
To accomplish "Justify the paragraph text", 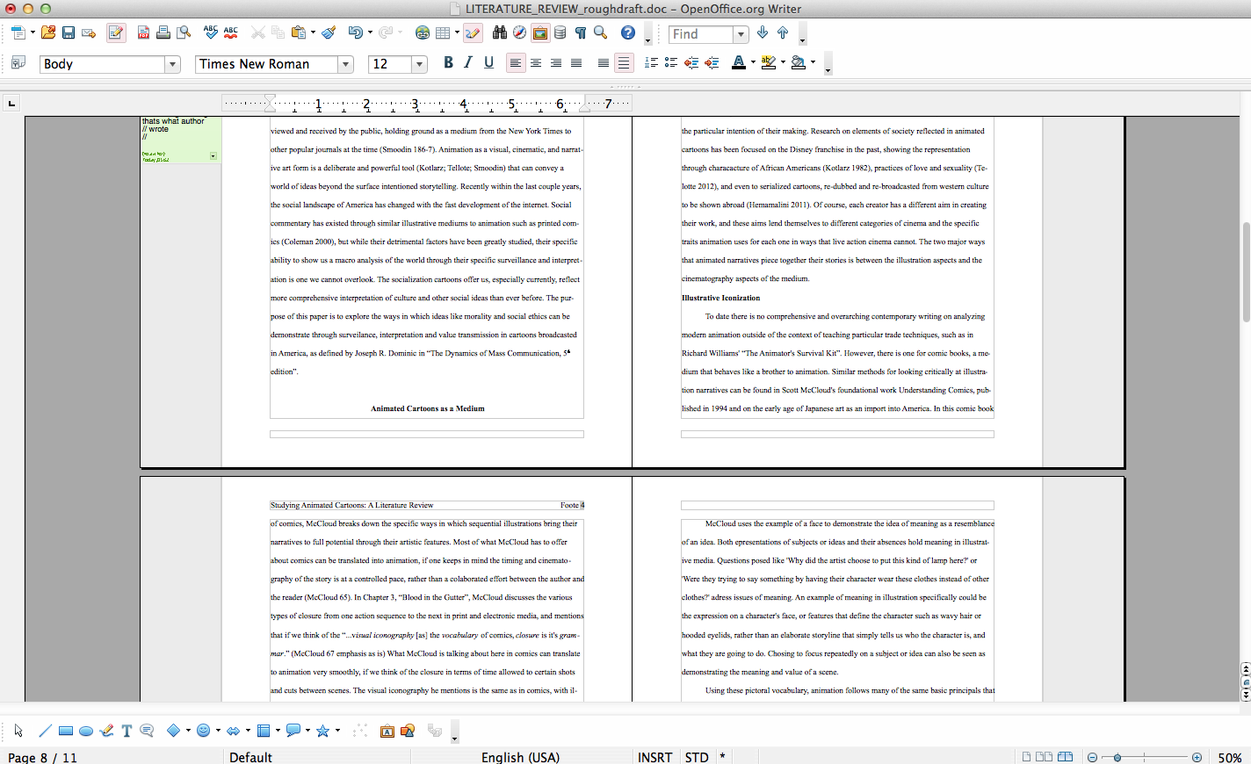I will pos(576,63).
